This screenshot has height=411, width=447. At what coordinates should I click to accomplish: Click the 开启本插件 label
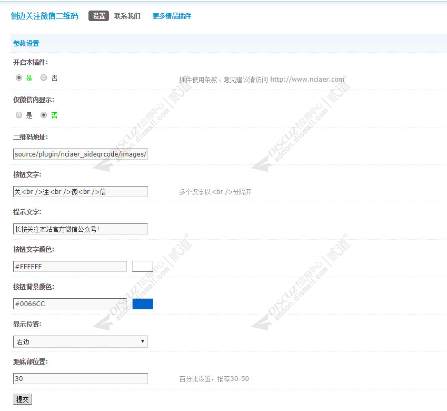click(x=31, y=62)
